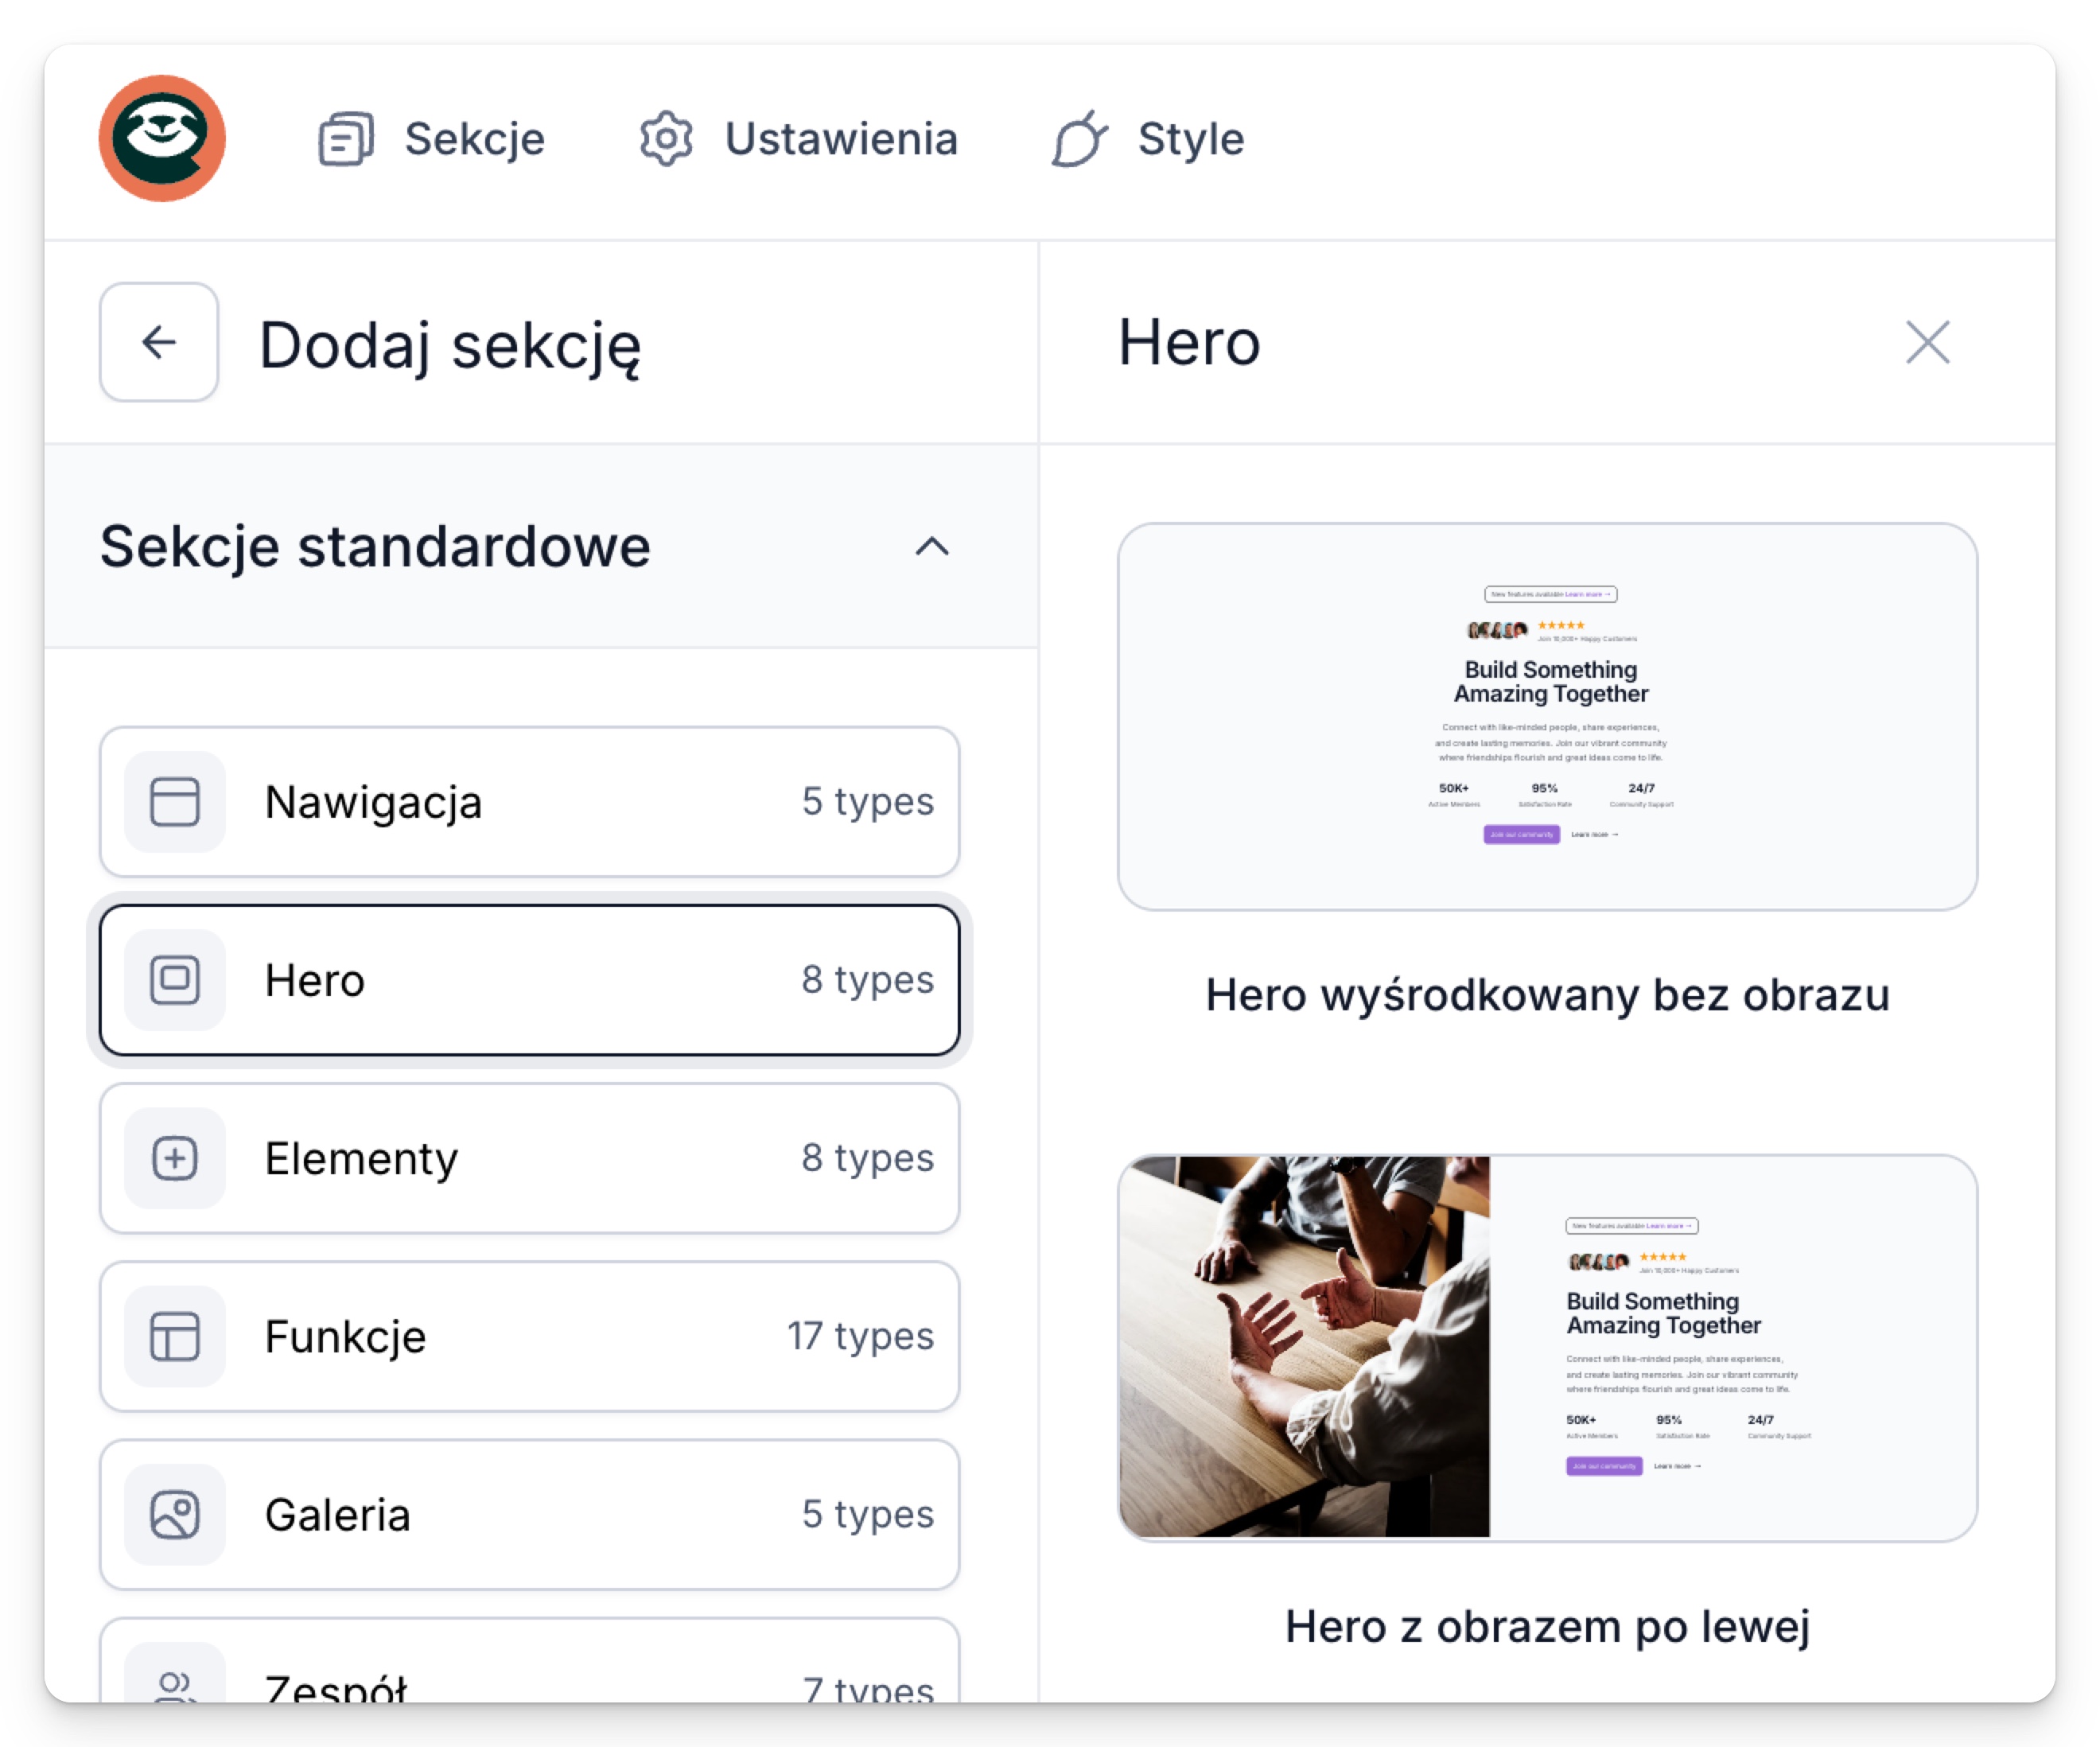Screen dimensions: 2100x1747
Task: Click the 'Hero wyśrodkowany bez obrazu' label
Action: (x=1547, y=995)
